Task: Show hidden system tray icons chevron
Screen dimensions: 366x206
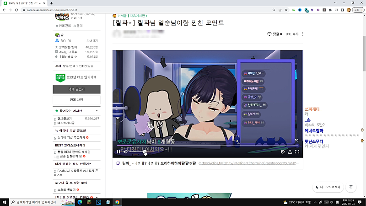Action: pos(315,202)
